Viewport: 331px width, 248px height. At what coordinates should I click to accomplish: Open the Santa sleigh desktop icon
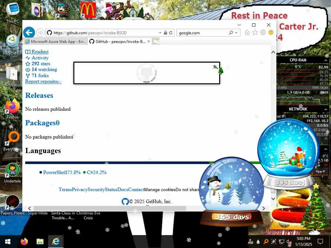tap(115, 10)
